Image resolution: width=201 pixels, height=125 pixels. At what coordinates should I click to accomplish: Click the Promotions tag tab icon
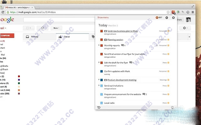tap(93, 37)
